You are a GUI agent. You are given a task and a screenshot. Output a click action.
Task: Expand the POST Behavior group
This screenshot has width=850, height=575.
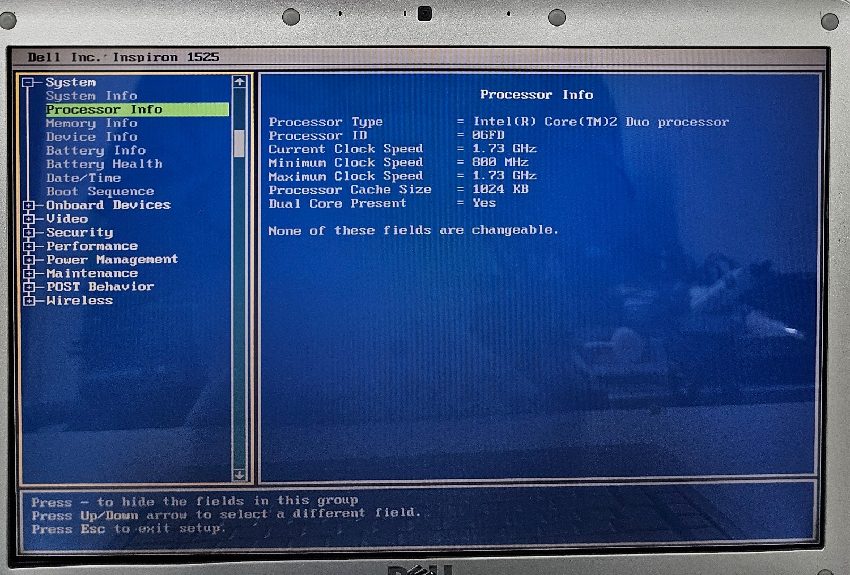click(29, 287)
